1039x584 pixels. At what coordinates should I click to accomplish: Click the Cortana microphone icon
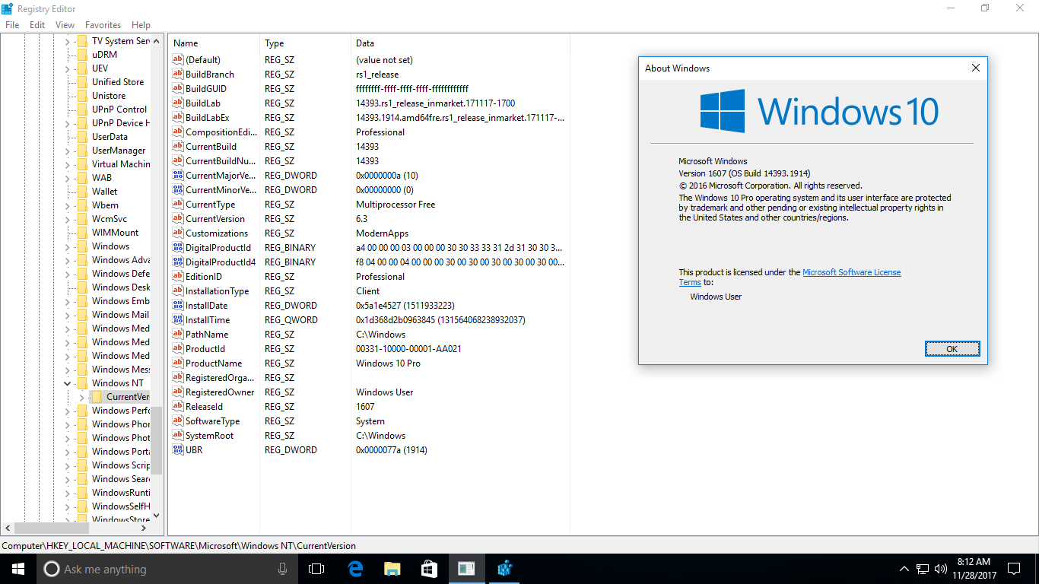[283, 569]
